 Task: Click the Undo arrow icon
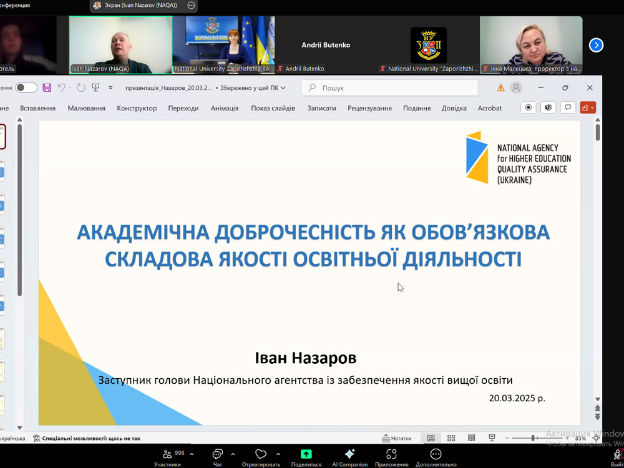(x=61, y=88)
